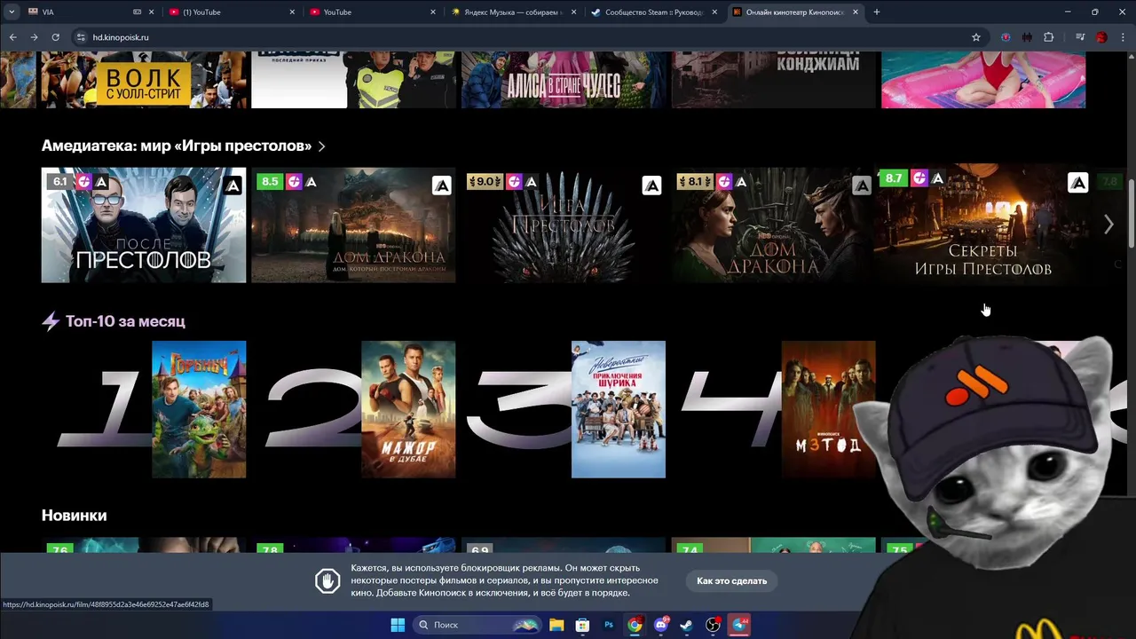Open Telegram from the taskbar
This screenshot has width=1136, height=639.
[739, 625]
